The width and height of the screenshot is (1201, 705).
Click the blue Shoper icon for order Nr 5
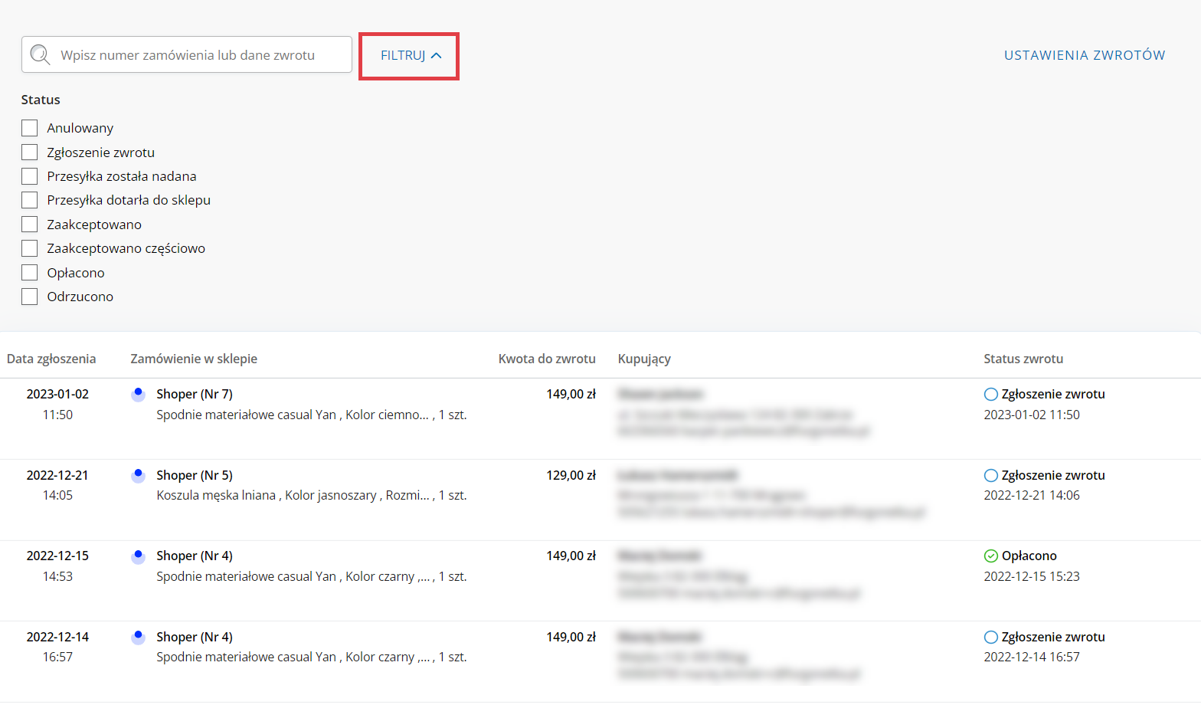pos(138,475)
